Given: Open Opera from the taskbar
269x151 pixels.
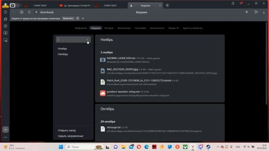Looking at the screenshot, I should (139, 147).
